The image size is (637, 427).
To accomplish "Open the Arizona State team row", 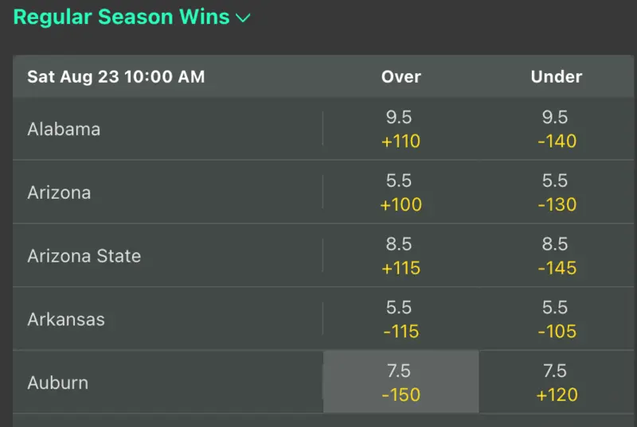I will [84, 256].
